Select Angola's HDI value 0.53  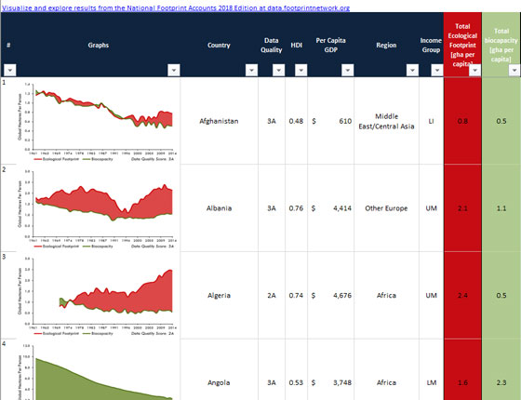point(296,382)
